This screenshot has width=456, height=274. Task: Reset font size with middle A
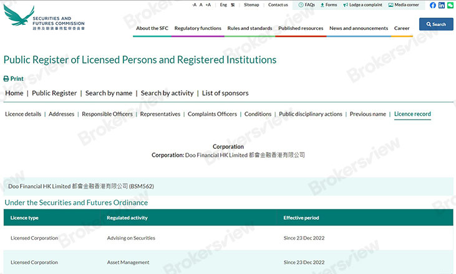[201, 4]
